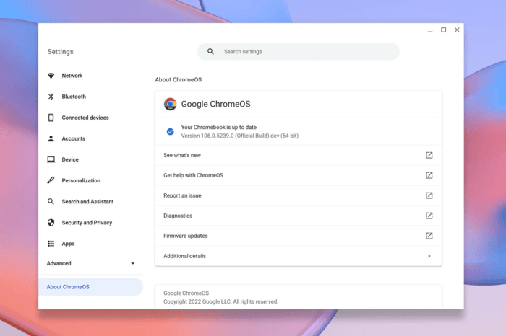Open Apps settings section
Viewport: 506px width, 336px height.
pyautogui.click(x=68, y=244)
